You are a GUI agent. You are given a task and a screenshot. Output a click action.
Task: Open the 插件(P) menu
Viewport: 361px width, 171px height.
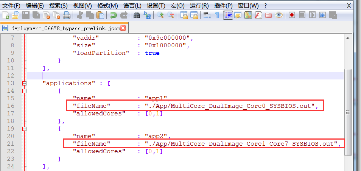pos(223,6)
